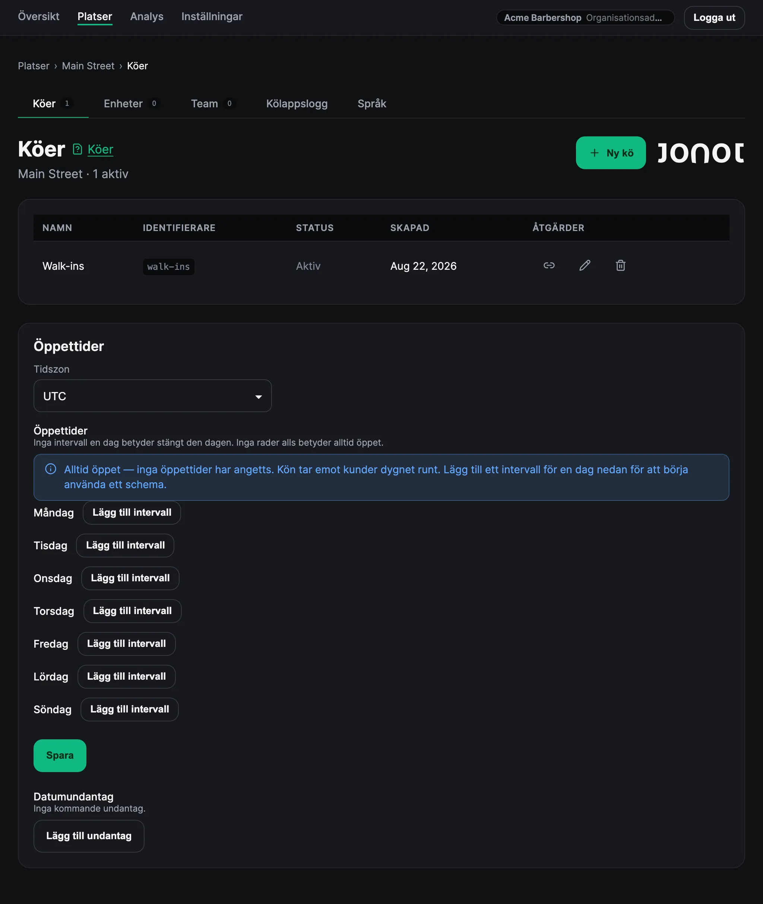Click Lägg till undantag button
Image resolution: width=763 pixels, height=904 pixels.
click(x=89, y=836)
